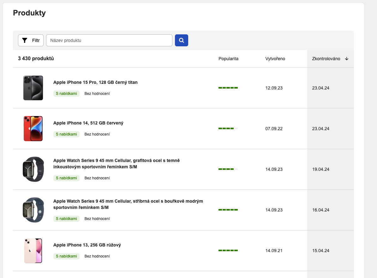377x278 pixels.
Task: Click the popularity bar for iPhone 13
Action: (228, 251)
